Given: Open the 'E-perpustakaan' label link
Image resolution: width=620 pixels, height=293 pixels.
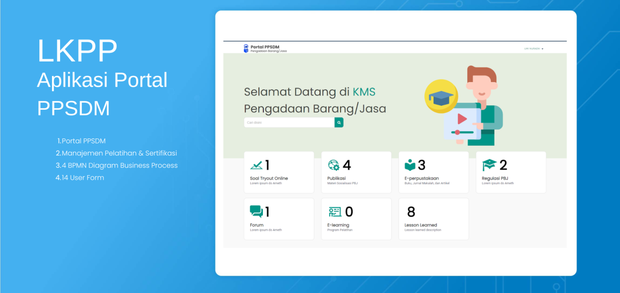Looking at the screenshot, I should [x=421, y=178].
